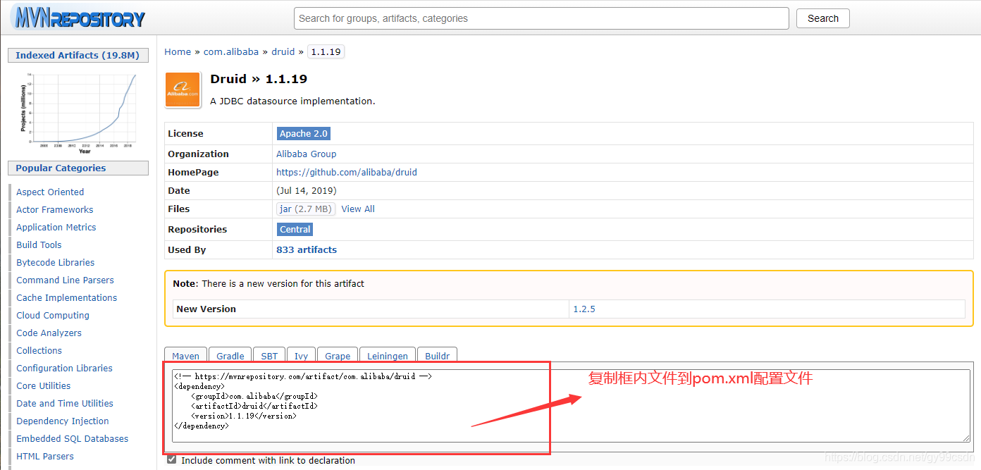Viewport: 981px width, 470px height.
Task: Open Configuration Libraries category
Action: click(65, 368)
